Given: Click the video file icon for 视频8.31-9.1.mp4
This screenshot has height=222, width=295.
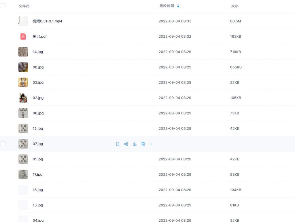Looking at the screenshot, I should pos(23,21).
